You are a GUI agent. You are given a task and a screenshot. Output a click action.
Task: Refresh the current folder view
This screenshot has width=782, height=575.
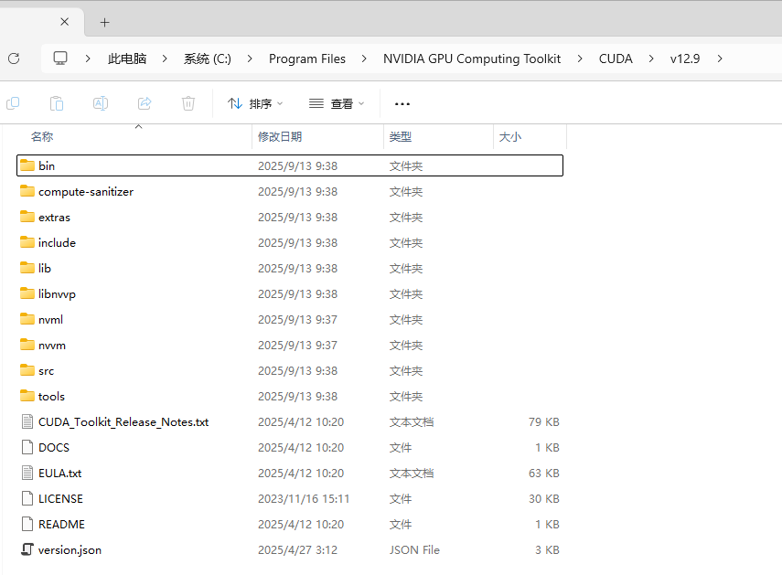(14, 59)
